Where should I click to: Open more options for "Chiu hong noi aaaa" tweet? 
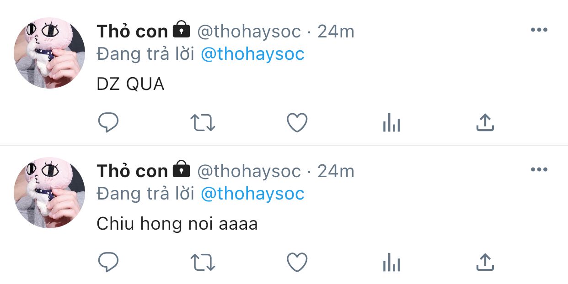click(539, 170)
